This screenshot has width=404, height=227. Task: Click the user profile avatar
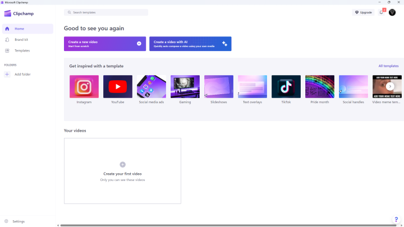click(392, 12)
